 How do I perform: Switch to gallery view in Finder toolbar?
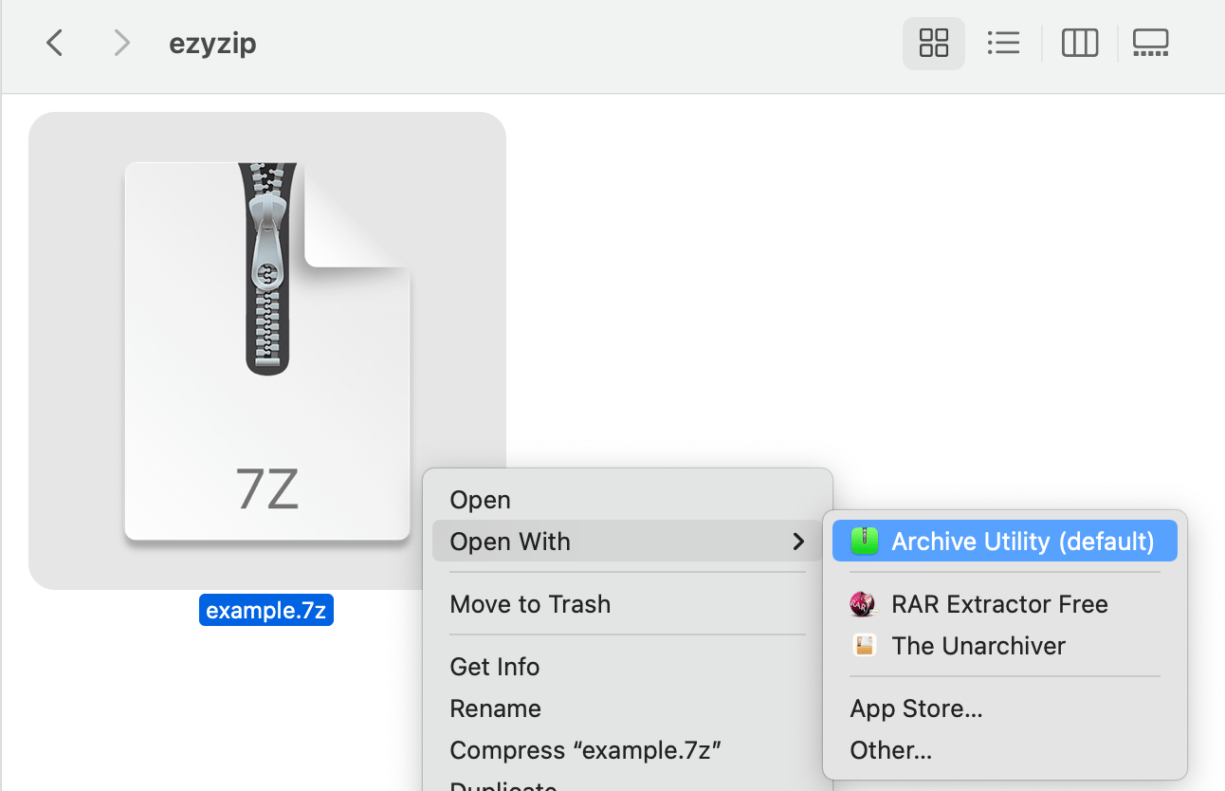pyautogui.click(x=1150, y=43)
